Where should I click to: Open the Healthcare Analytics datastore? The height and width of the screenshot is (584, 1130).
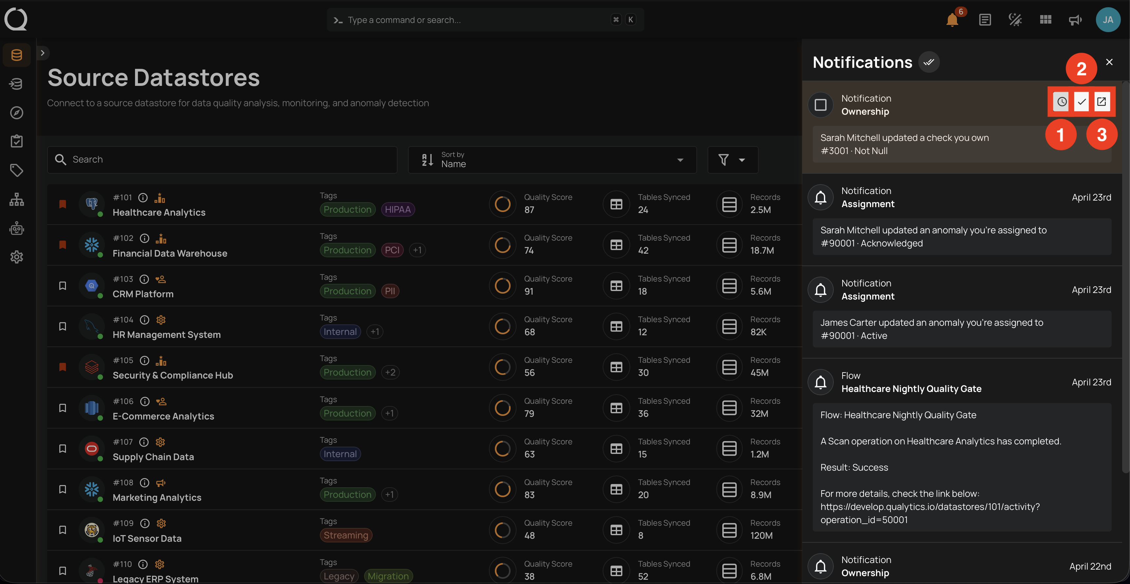(x=159, y=212)
